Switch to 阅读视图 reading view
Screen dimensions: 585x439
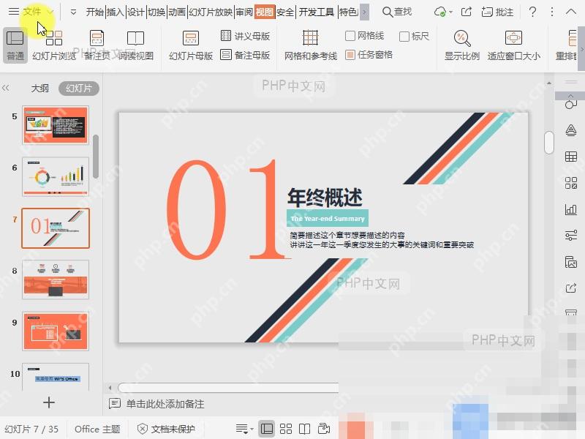tap(136, 45)
